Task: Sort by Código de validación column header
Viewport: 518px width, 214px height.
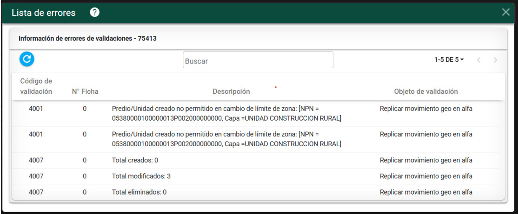Action: click(36, 86)
